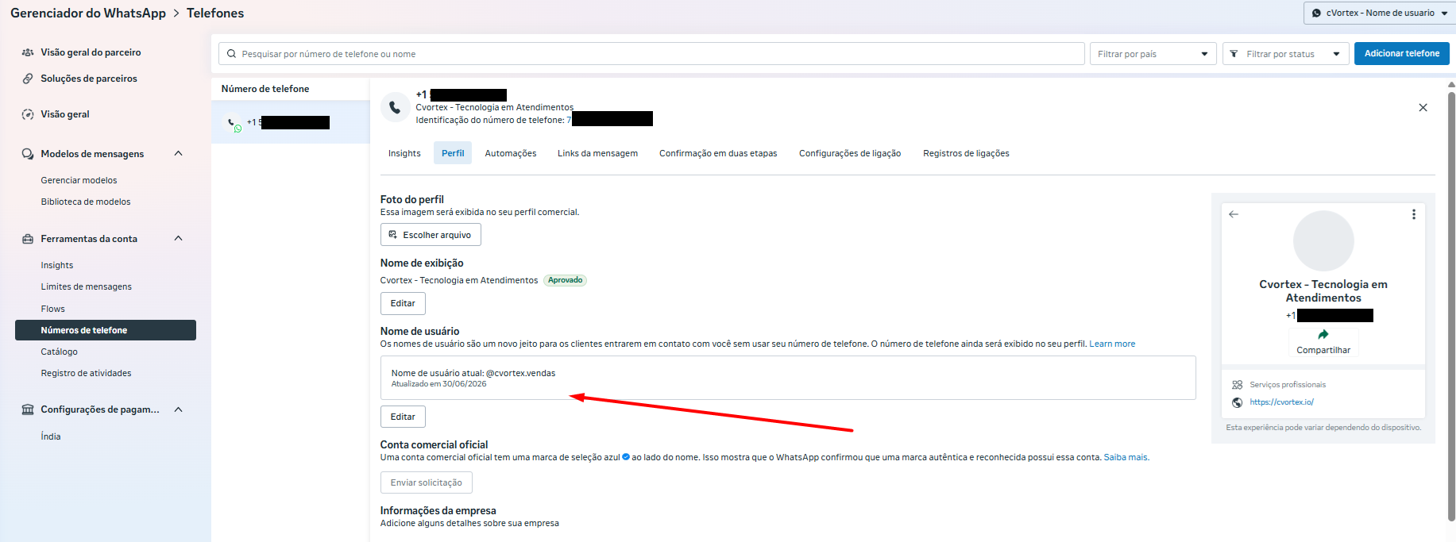The width and height of the screenshot is (1456, 542).
Task: Open Catálogo in sidebar
Action: coord(60,352)
